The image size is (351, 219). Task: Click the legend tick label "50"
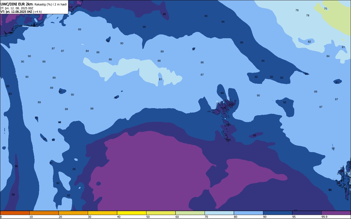pos(148,217)
